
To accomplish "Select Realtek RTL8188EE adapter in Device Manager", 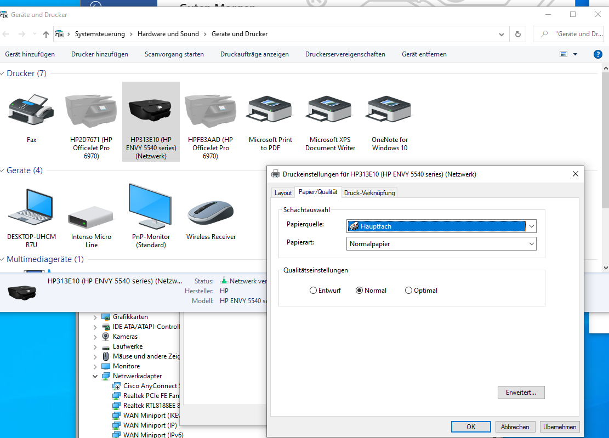I will click(x=146, y=406).
